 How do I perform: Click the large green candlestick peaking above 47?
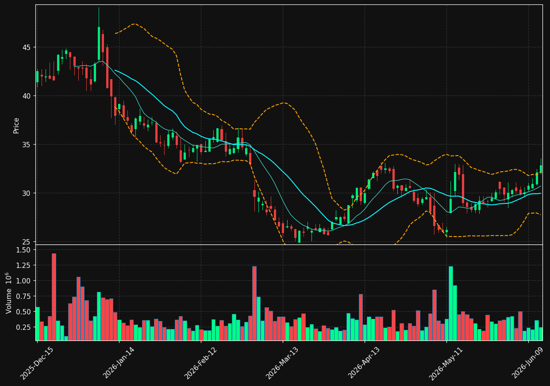tap(99, 43)
